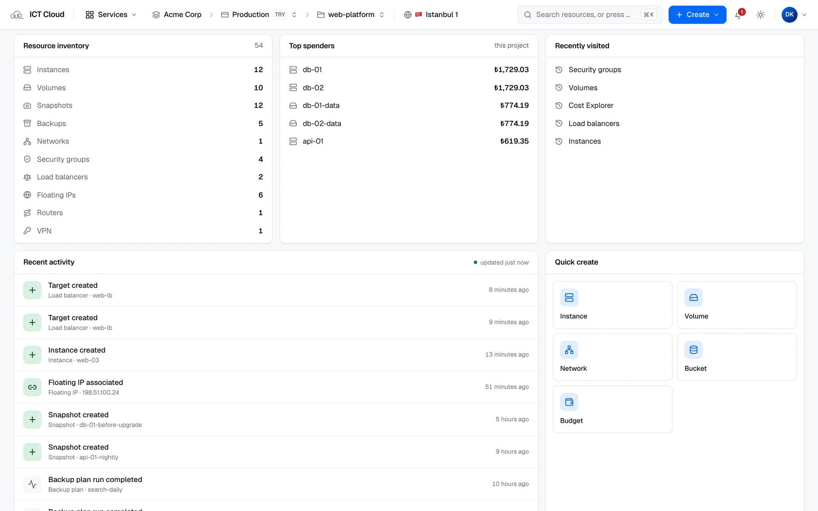The image size is (818, 511).
Task: Open the Services dropdown menu
Action: point(111,15)
